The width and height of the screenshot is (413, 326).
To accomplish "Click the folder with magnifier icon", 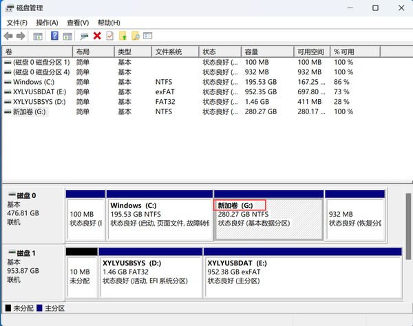I will coord(136,36).
